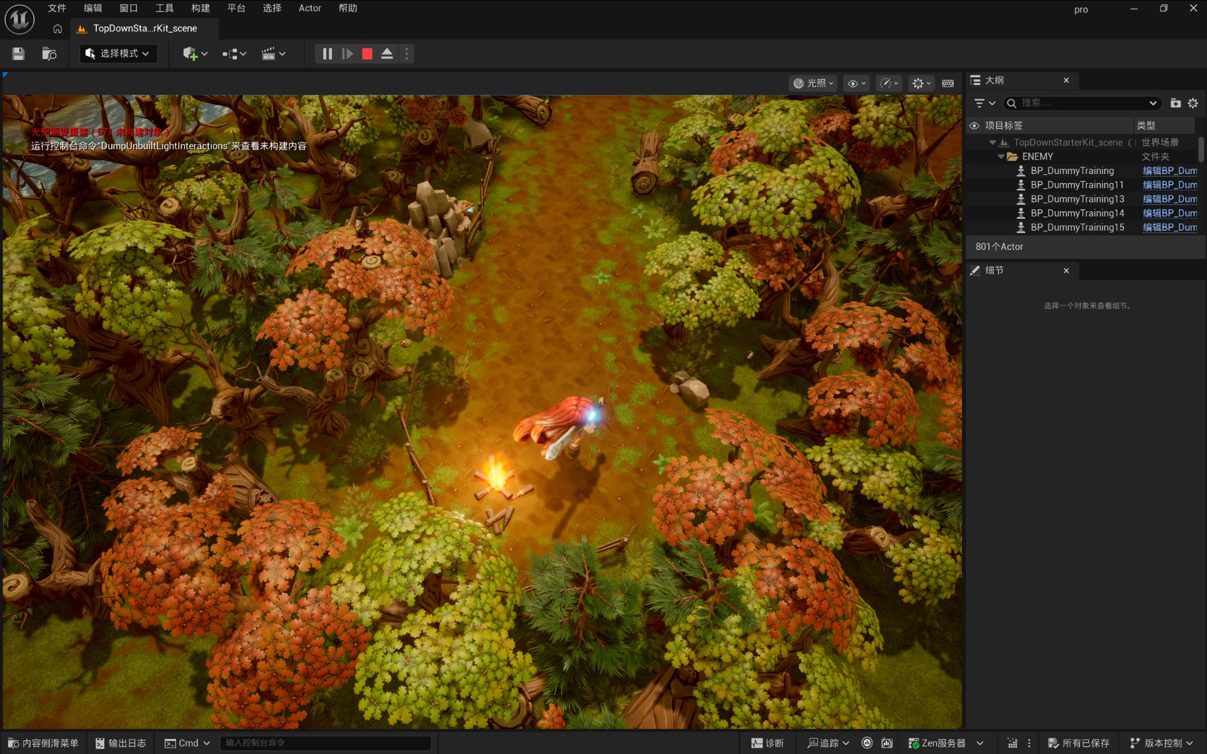Pause the running simulation

(x=327, y=53)
